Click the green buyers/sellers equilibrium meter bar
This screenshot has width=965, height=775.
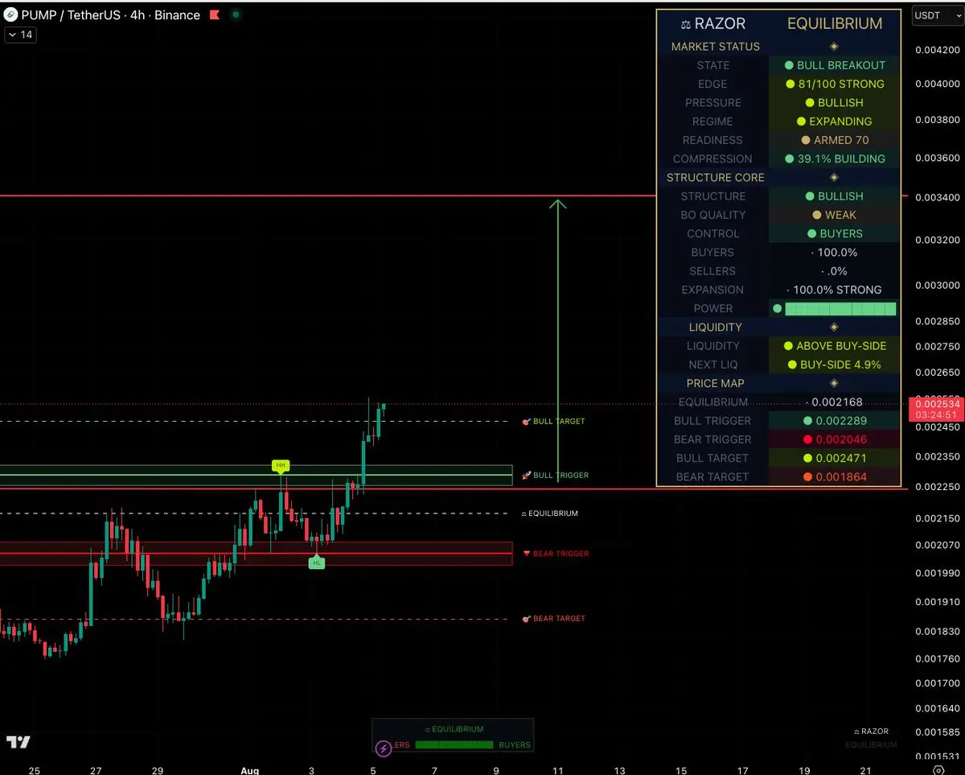(x=454, y=745)
